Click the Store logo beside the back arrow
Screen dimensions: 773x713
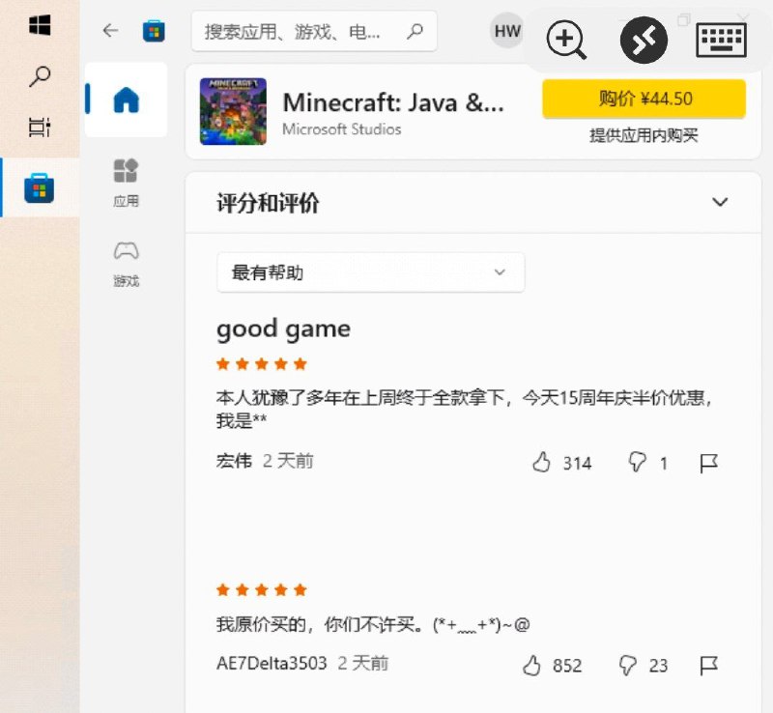154,31
